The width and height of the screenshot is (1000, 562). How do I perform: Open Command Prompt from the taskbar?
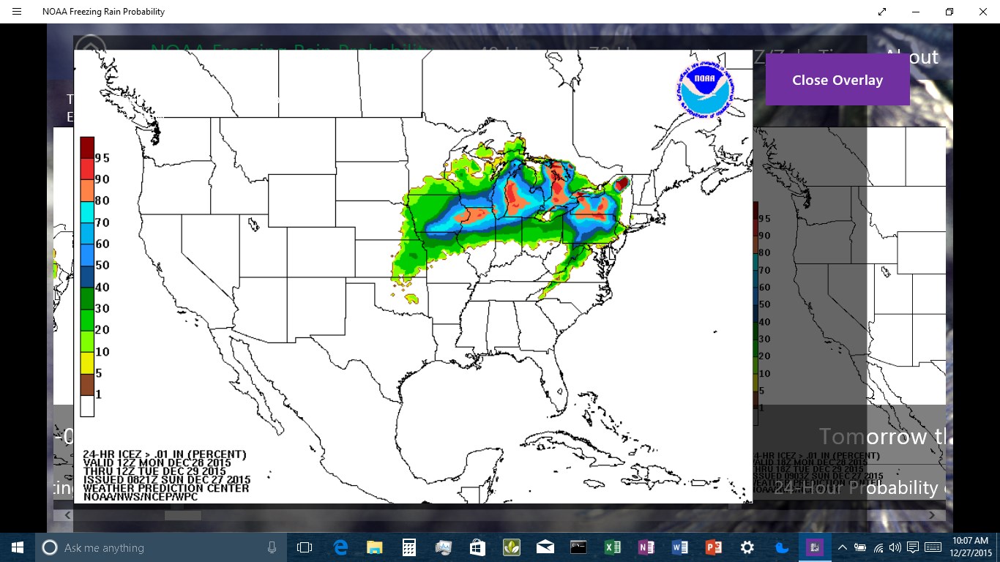[578, 547]
